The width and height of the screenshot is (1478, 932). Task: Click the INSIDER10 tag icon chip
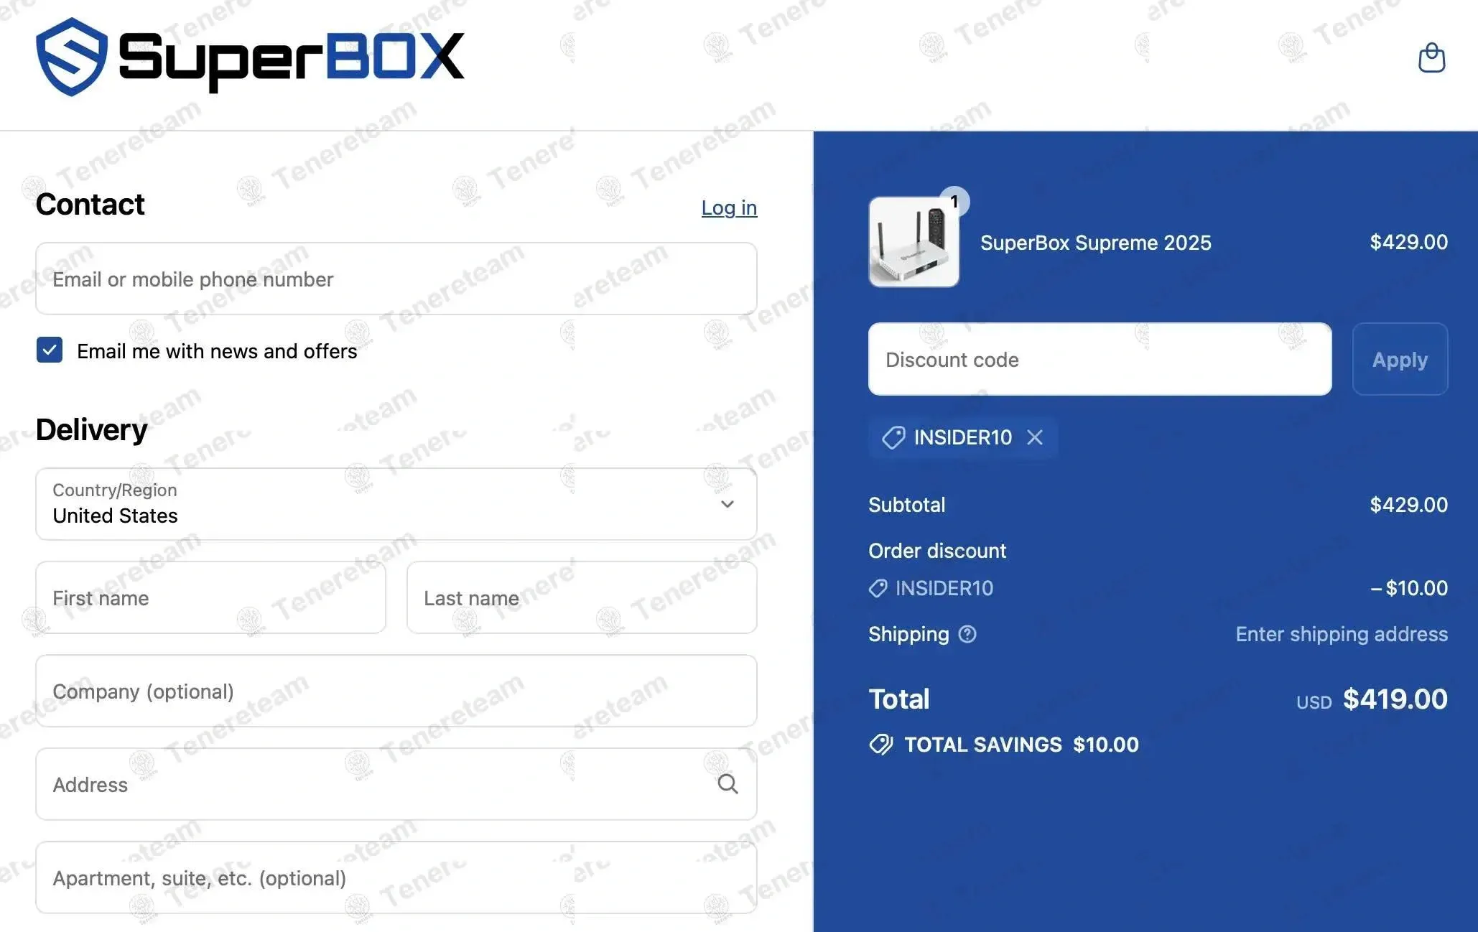(893, 437)
